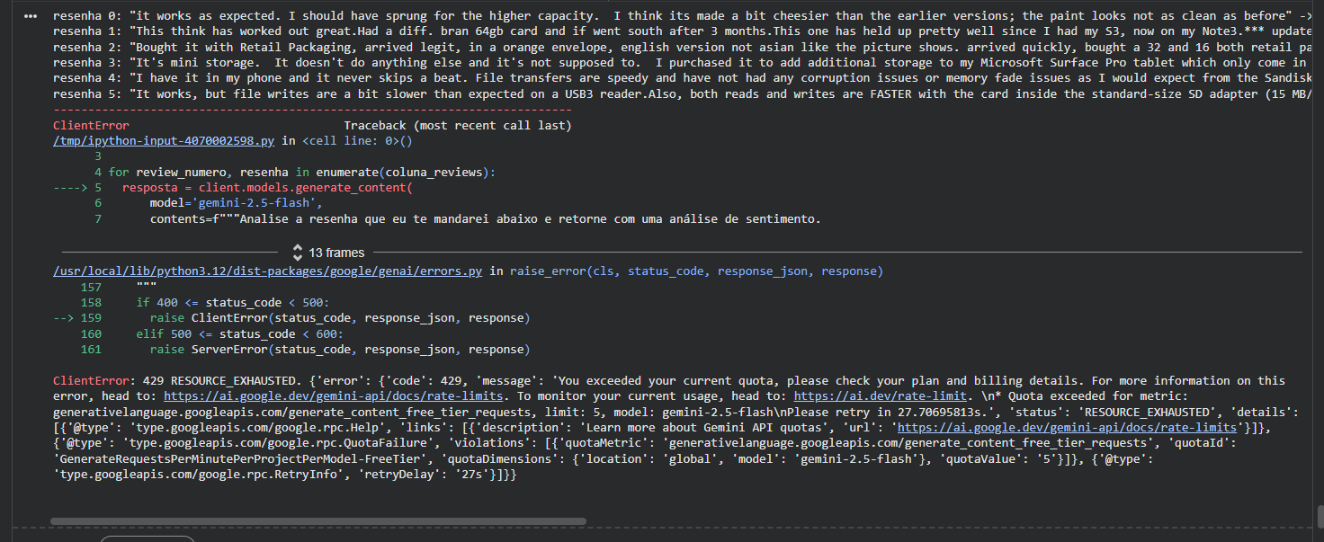The width and height of the screenshot is (1324, 542).
Task: Click the 'raise ClientError(status_code...' line 159
Action: coord(340,318)
